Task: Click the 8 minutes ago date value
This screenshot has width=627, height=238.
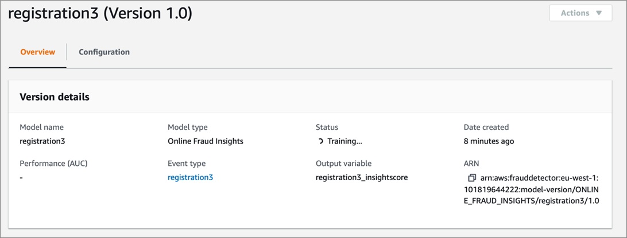Action: pyautogui.click(x=489, y=141)
